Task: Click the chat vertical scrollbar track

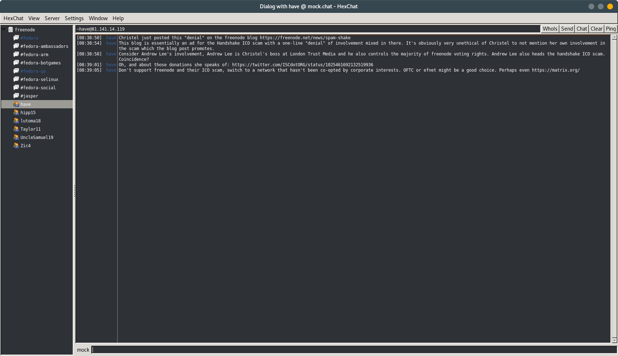Action: click(614, 189)
